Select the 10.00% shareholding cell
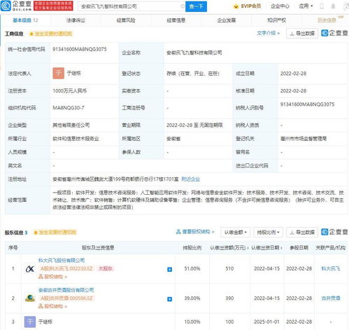 [x=192, y=322]
